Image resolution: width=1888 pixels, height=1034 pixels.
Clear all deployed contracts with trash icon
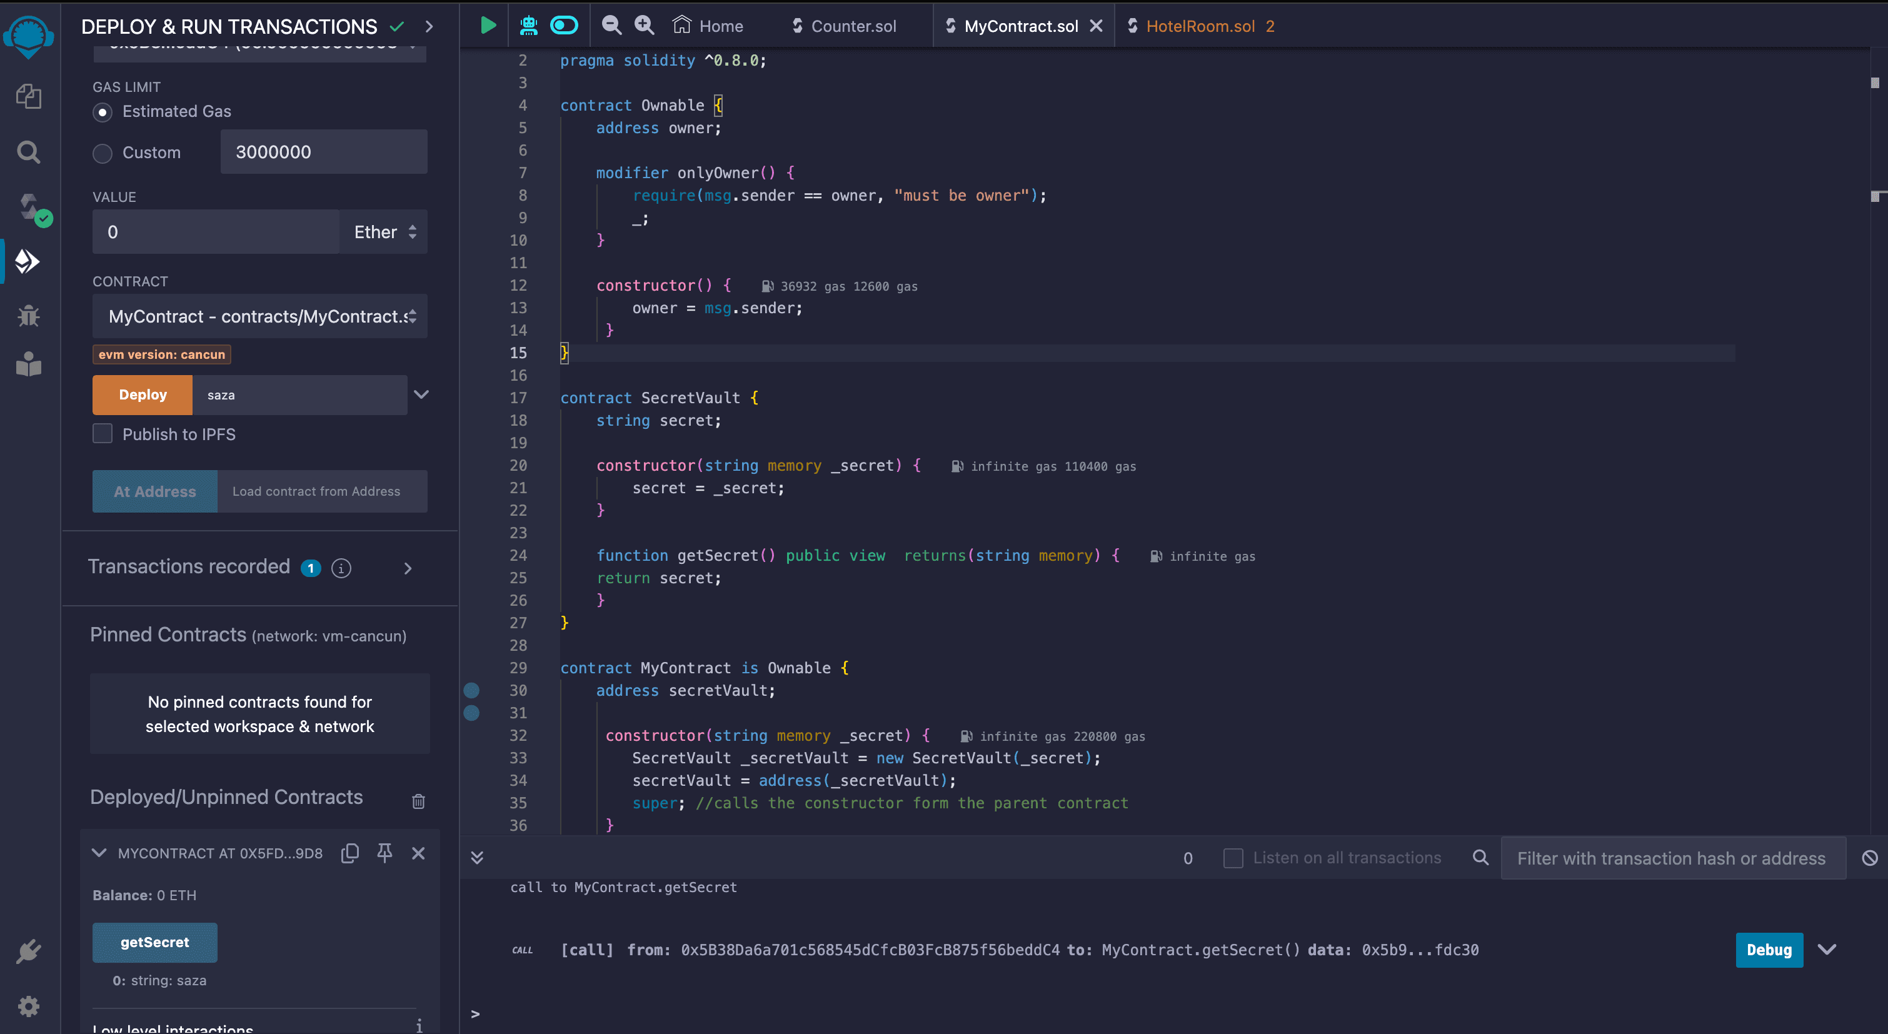click(418, 801)
